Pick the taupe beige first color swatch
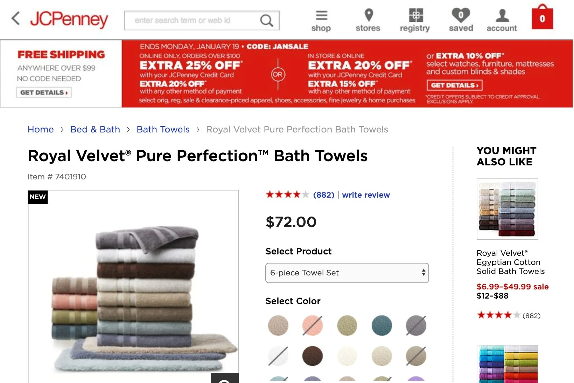574x383 pixels. [x=278, y=326]
